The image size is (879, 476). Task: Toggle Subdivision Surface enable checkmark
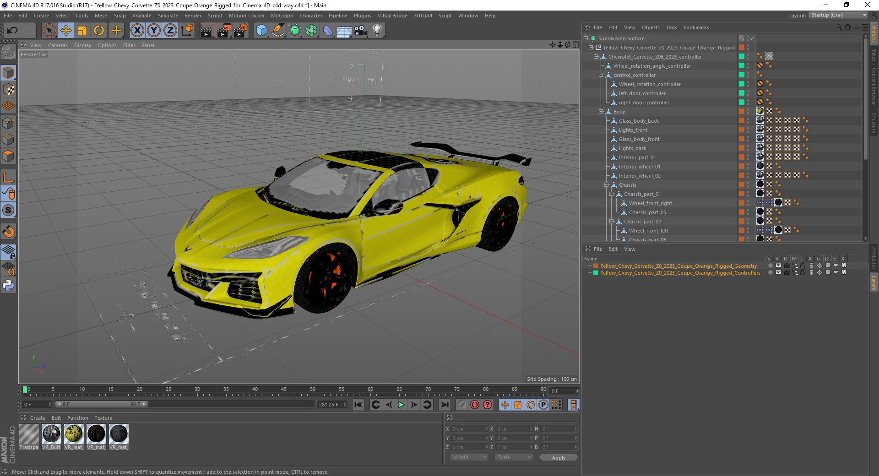point(752,38)
